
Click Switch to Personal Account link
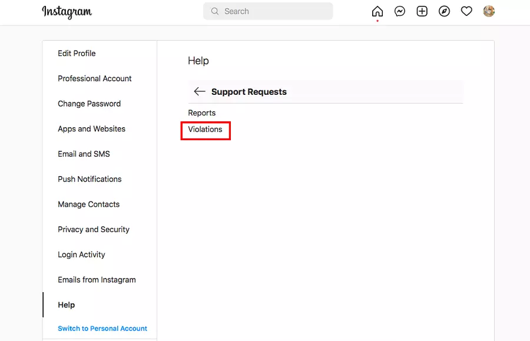[102, 329]
